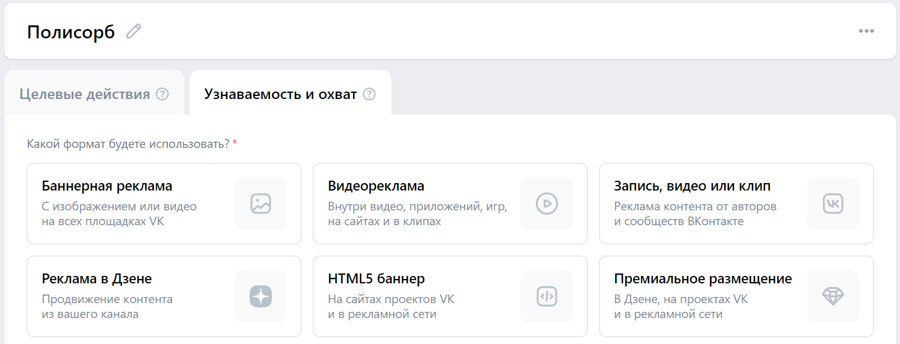Image resolution: width=900 pixels, height=344 pixels.
Task: Select the Реклама в Дзене title
Action: pos(97,279)
